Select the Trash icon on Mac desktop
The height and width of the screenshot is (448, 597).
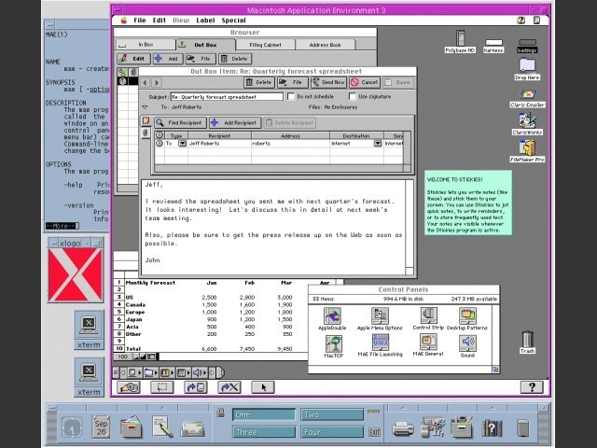tap(527, 339)
